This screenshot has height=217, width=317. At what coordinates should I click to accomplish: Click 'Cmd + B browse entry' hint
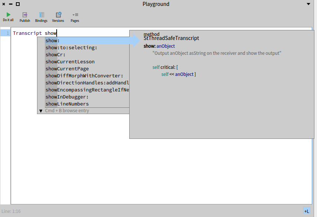[x=67, y=111]
